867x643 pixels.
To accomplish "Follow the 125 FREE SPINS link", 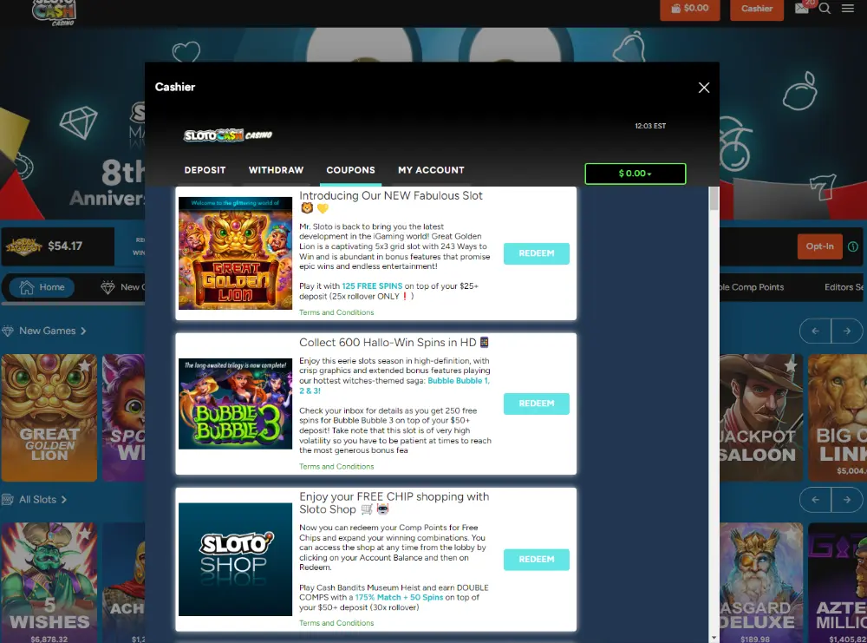I will [x=372, y=286].
